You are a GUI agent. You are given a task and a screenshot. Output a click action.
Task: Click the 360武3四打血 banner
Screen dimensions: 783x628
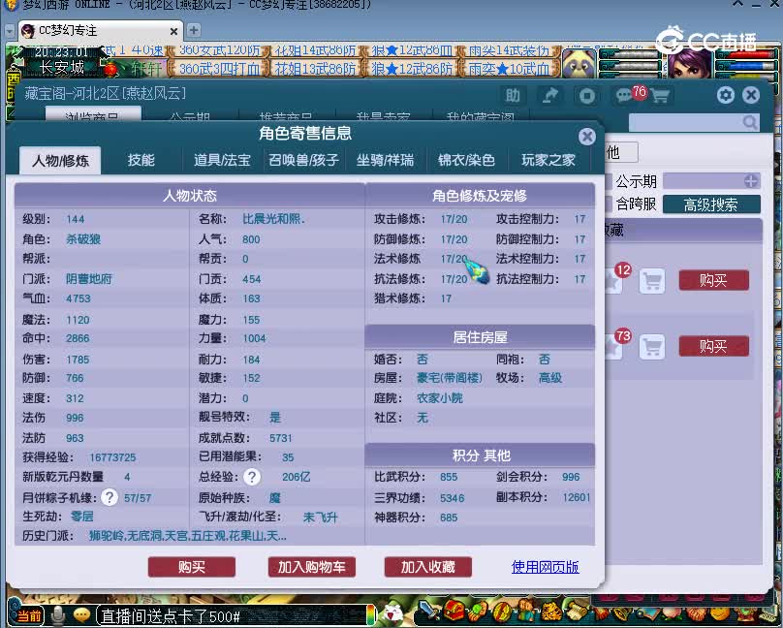click(219, 69)
